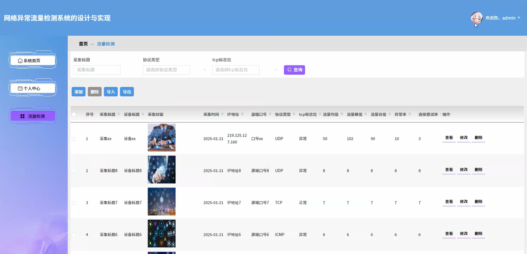The height and width of the screenshot is (254, 527).
Task: Click the magnifier icon on the 查询 button
Action: click(289, 70)
